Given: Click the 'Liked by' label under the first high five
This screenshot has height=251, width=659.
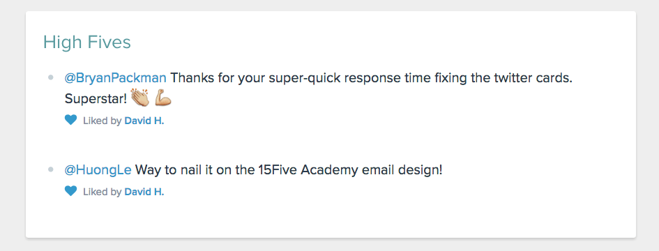Looking at the screenshot, I should point(102,121).
